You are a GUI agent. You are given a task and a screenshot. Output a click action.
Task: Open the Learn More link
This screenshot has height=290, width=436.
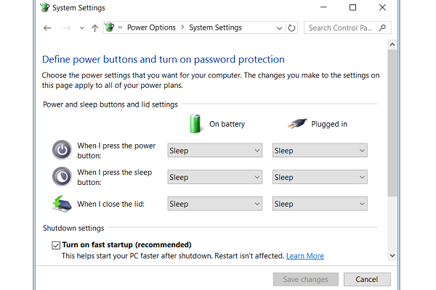(305, 256)
